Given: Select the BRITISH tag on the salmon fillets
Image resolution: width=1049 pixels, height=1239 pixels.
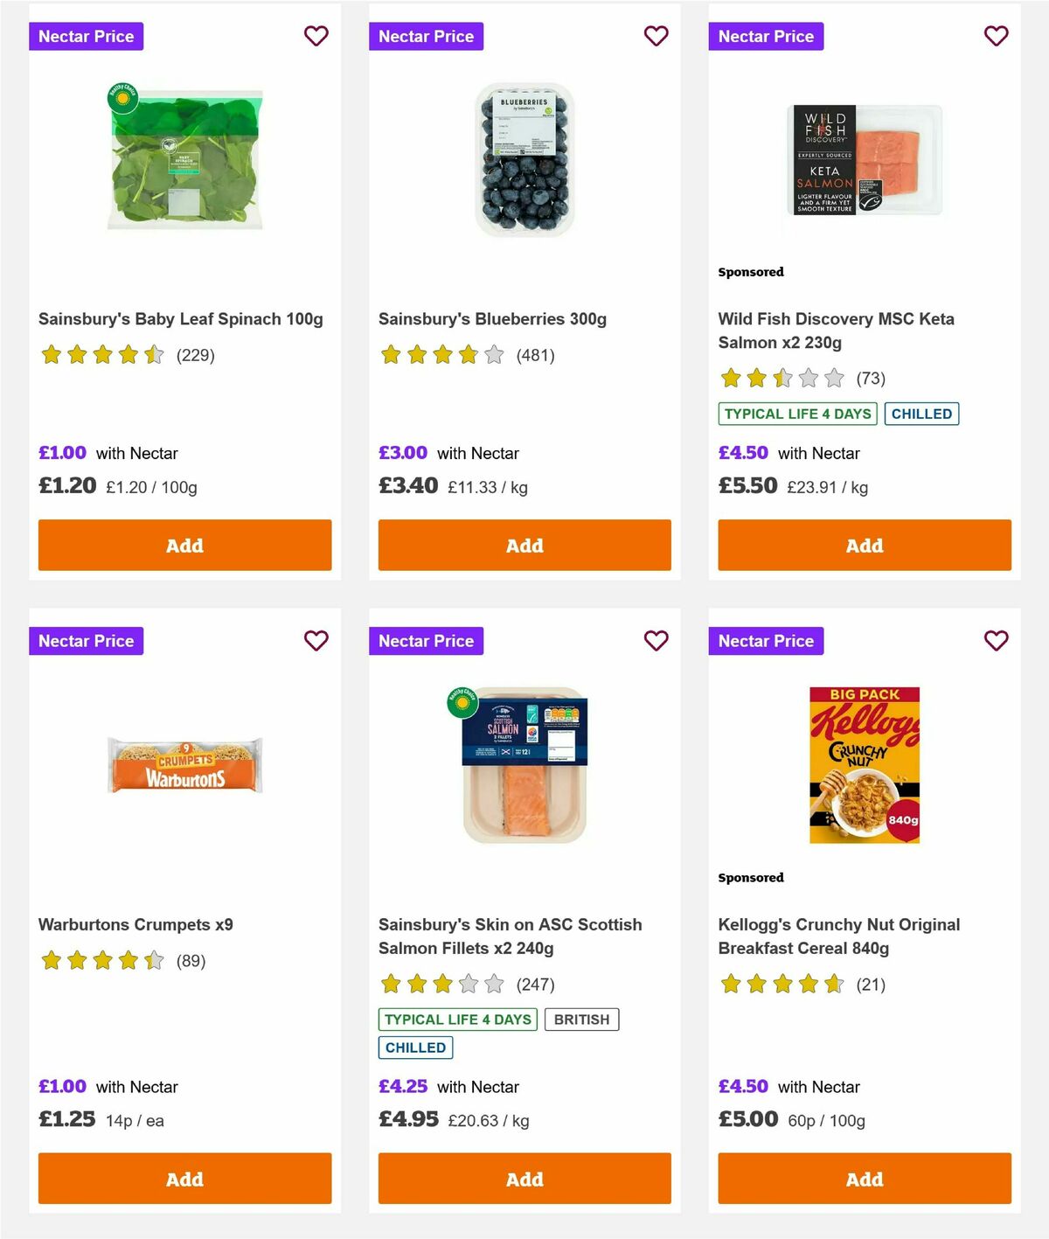Looking at the screenshot, I should pyautogui.click(x=582, y=1020).
